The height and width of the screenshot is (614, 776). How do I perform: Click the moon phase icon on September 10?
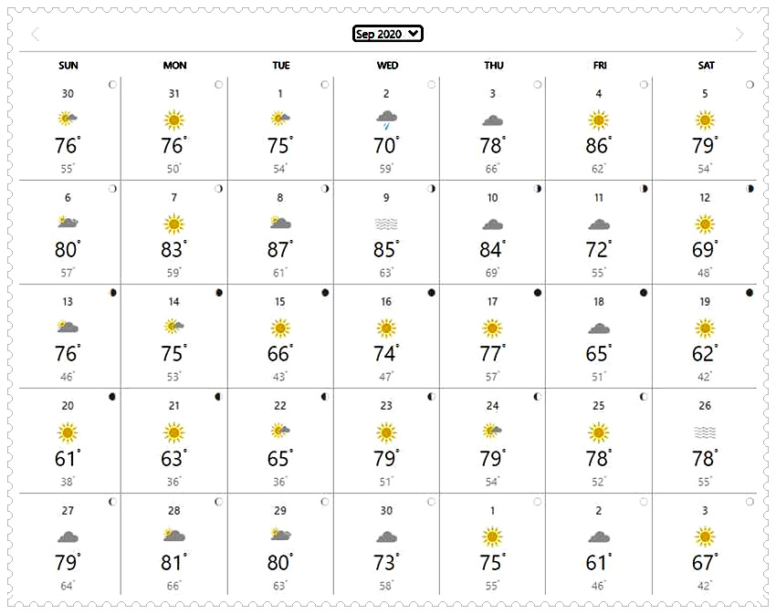(538, 189)
